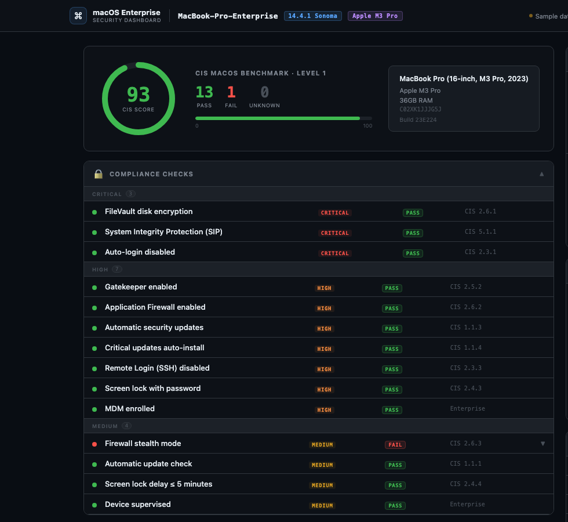Click the 1 FAIL counter

[231, 96]
